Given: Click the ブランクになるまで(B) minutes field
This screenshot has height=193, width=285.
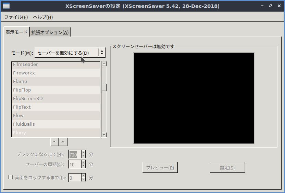Looking at the screenshot, I should click(75, 154).
